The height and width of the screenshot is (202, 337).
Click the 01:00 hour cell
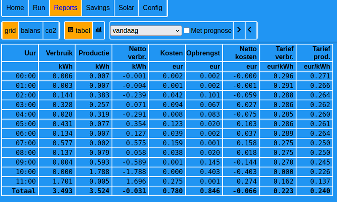pos(20,86)
